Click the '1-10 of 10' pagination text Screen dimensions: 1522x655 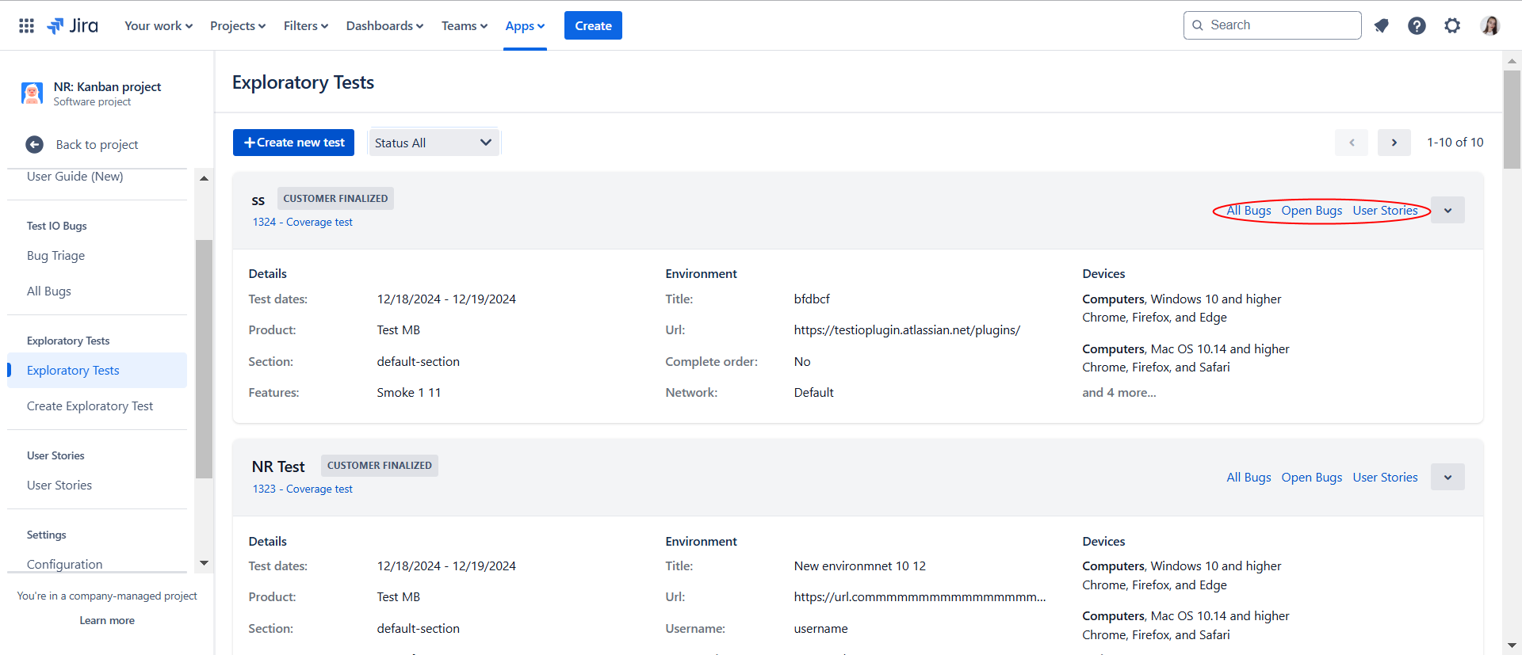click(1455, 143)
